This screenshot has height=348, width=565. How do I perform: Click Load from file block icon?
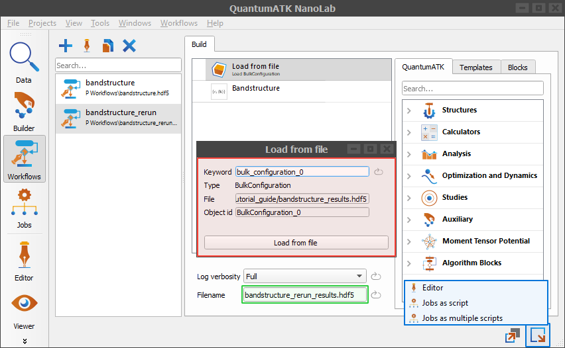pyautogui.click(x=219, y=69)
